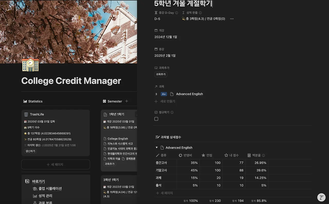Click the info icon beside 성적 한줄
Viewport: 329px width, 204px height.
tap(200, 13)
